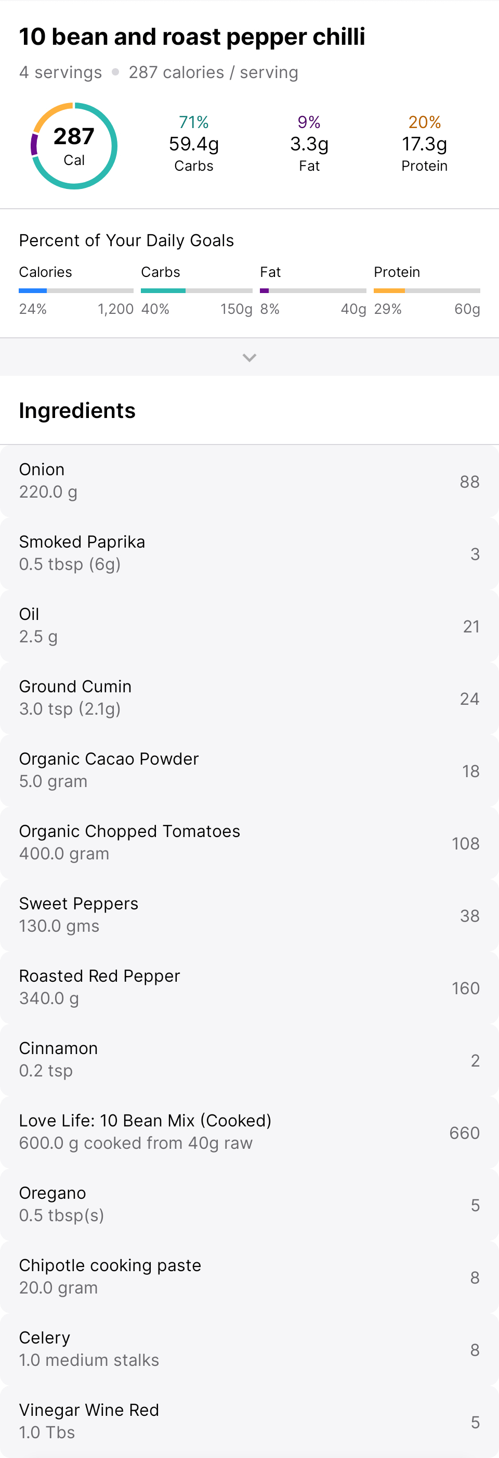Click the Carbs daily goal bar
Screen dimensions: 499x1458
point(196,291)
